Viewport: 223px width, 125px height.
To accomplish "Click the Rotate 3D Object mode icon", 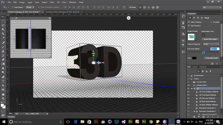I will (x=140, y=7).
